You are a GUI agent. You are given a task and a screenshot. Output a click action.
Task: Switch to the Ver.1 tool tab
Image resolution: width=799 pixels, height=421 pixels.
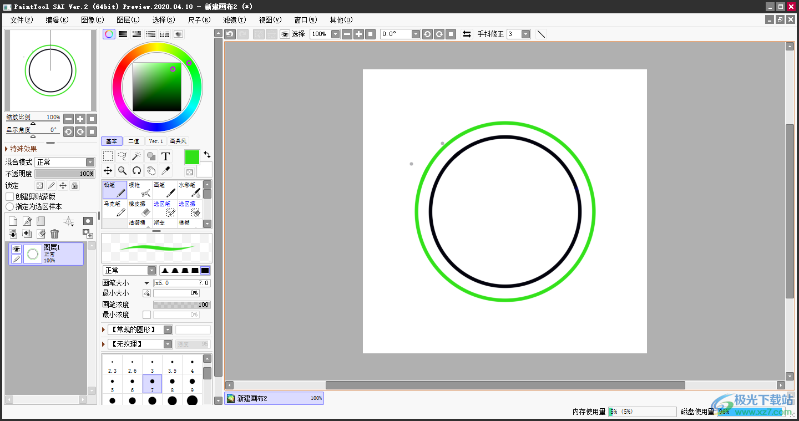coord(156,141)
